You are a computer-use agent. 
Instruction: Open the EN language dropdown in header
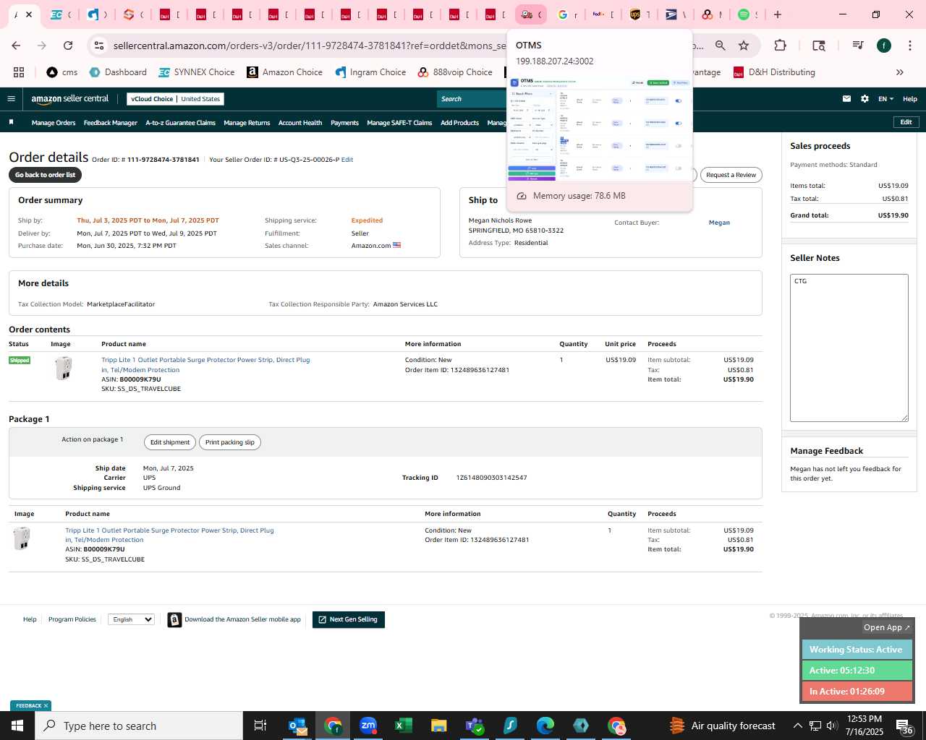click(885, 99)
